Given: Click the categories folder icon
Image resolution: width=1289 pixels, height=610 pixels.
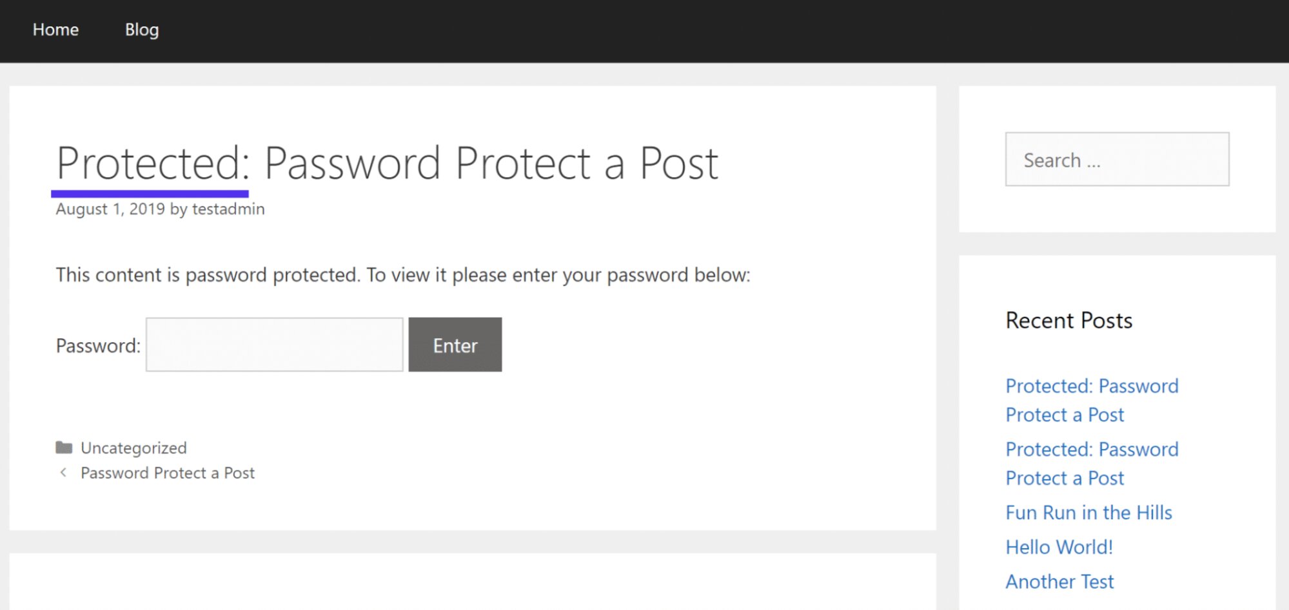Looking at the screenshot, I should pos(64,447).
